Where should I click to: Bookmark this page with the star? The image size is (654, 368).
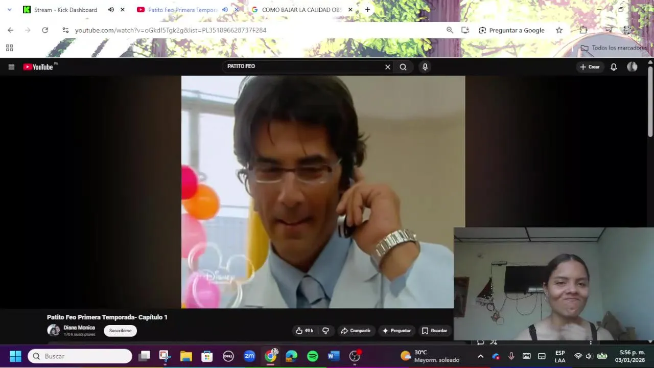pyautogui.click(x=559, y=30)
